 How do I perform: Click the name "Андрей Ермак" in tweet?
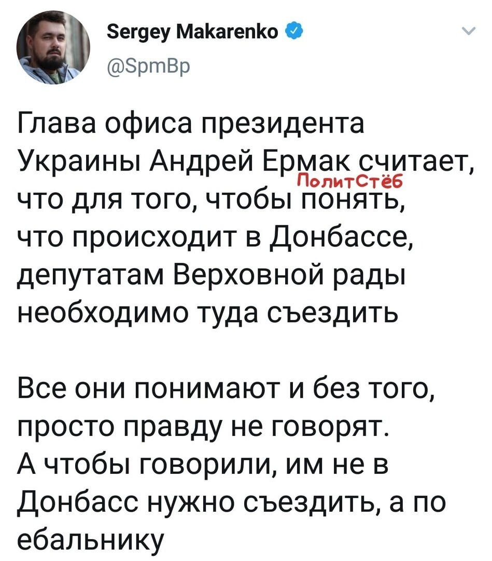coord(250,162)
